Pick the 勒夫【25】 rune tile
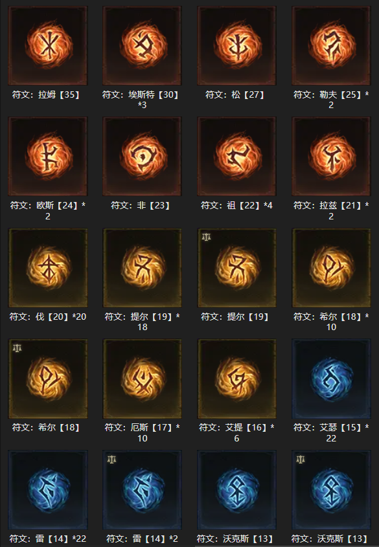 pos(331,45)
